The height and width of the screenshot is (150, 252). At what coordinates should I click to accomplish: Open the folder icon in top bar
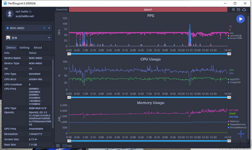pyautogui.click(x=239, y=10)
